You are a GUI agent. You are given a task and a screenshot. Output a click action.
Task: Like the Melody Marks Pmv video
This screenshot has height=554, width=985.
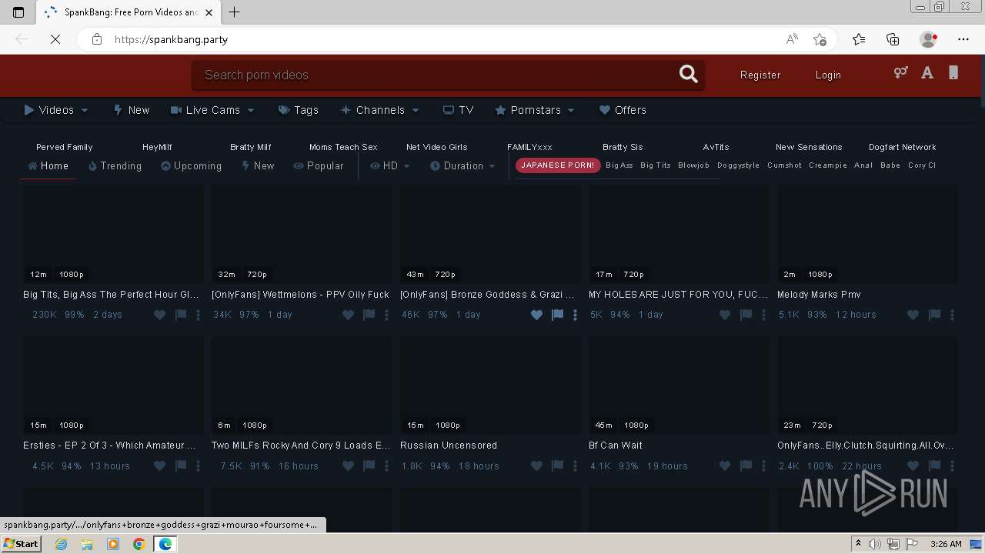click(913, 315)
